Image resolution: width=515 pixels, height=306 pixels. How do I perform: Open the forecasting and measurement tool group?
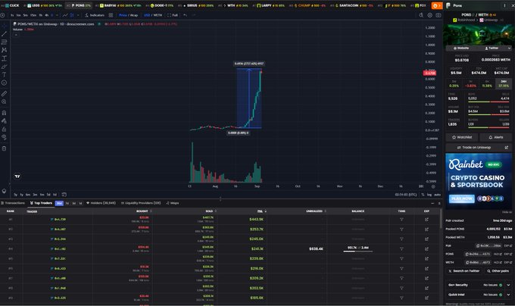4,58
